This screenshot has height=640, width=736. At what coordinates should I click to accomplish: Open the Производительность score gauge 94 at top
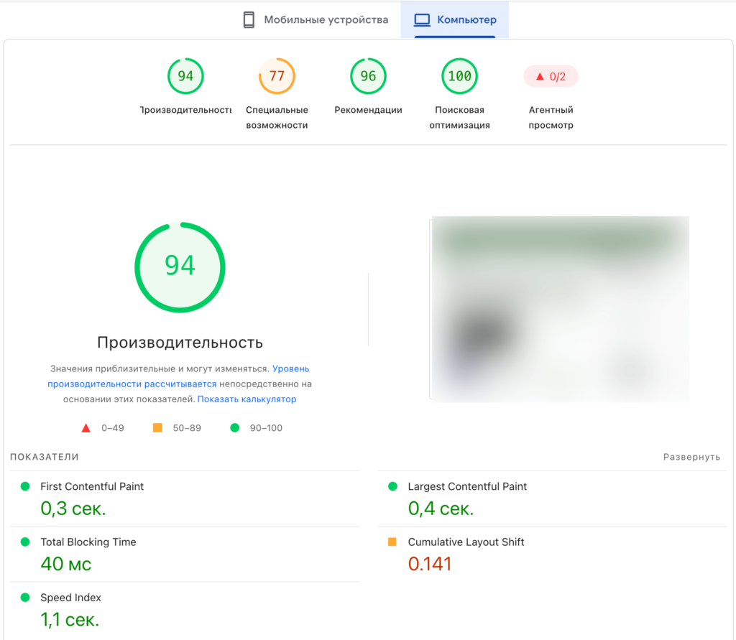tap(185, 76)
